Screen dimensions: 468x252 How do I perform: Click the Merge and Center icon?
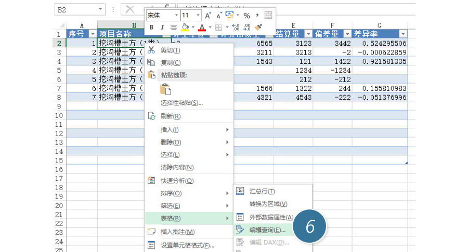268,15
